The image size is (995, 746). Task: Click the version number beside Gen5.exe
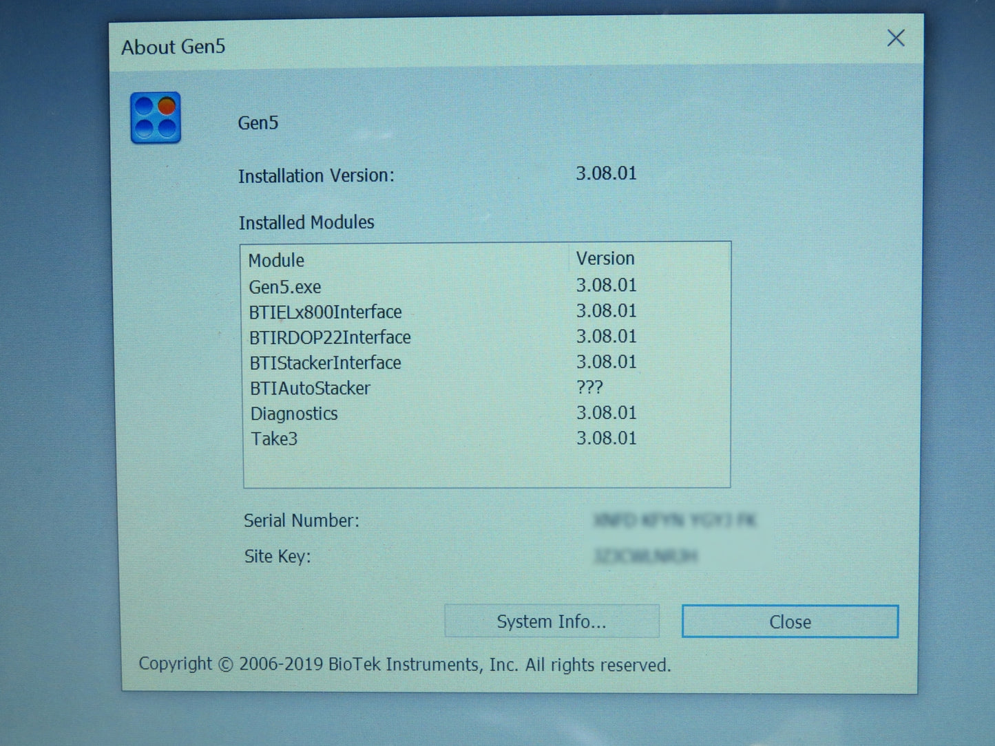(606, 285)
